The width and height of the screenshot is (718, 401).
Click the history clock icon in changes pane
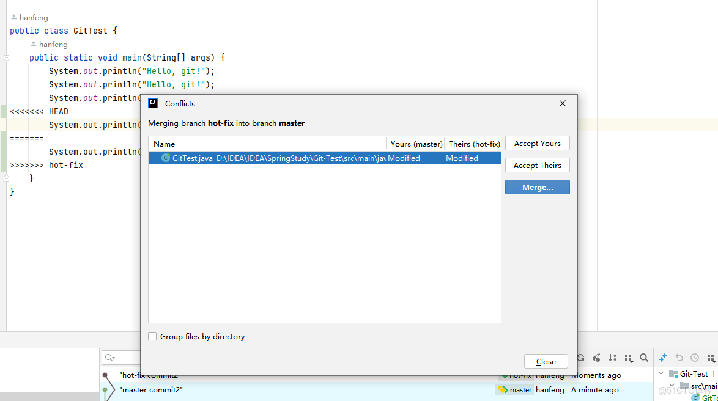[x=695, y=358]
